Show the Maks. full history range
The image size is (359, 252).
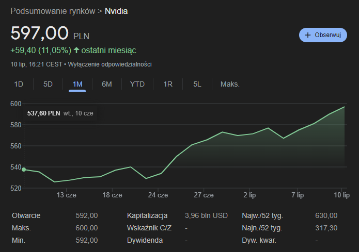230,84
